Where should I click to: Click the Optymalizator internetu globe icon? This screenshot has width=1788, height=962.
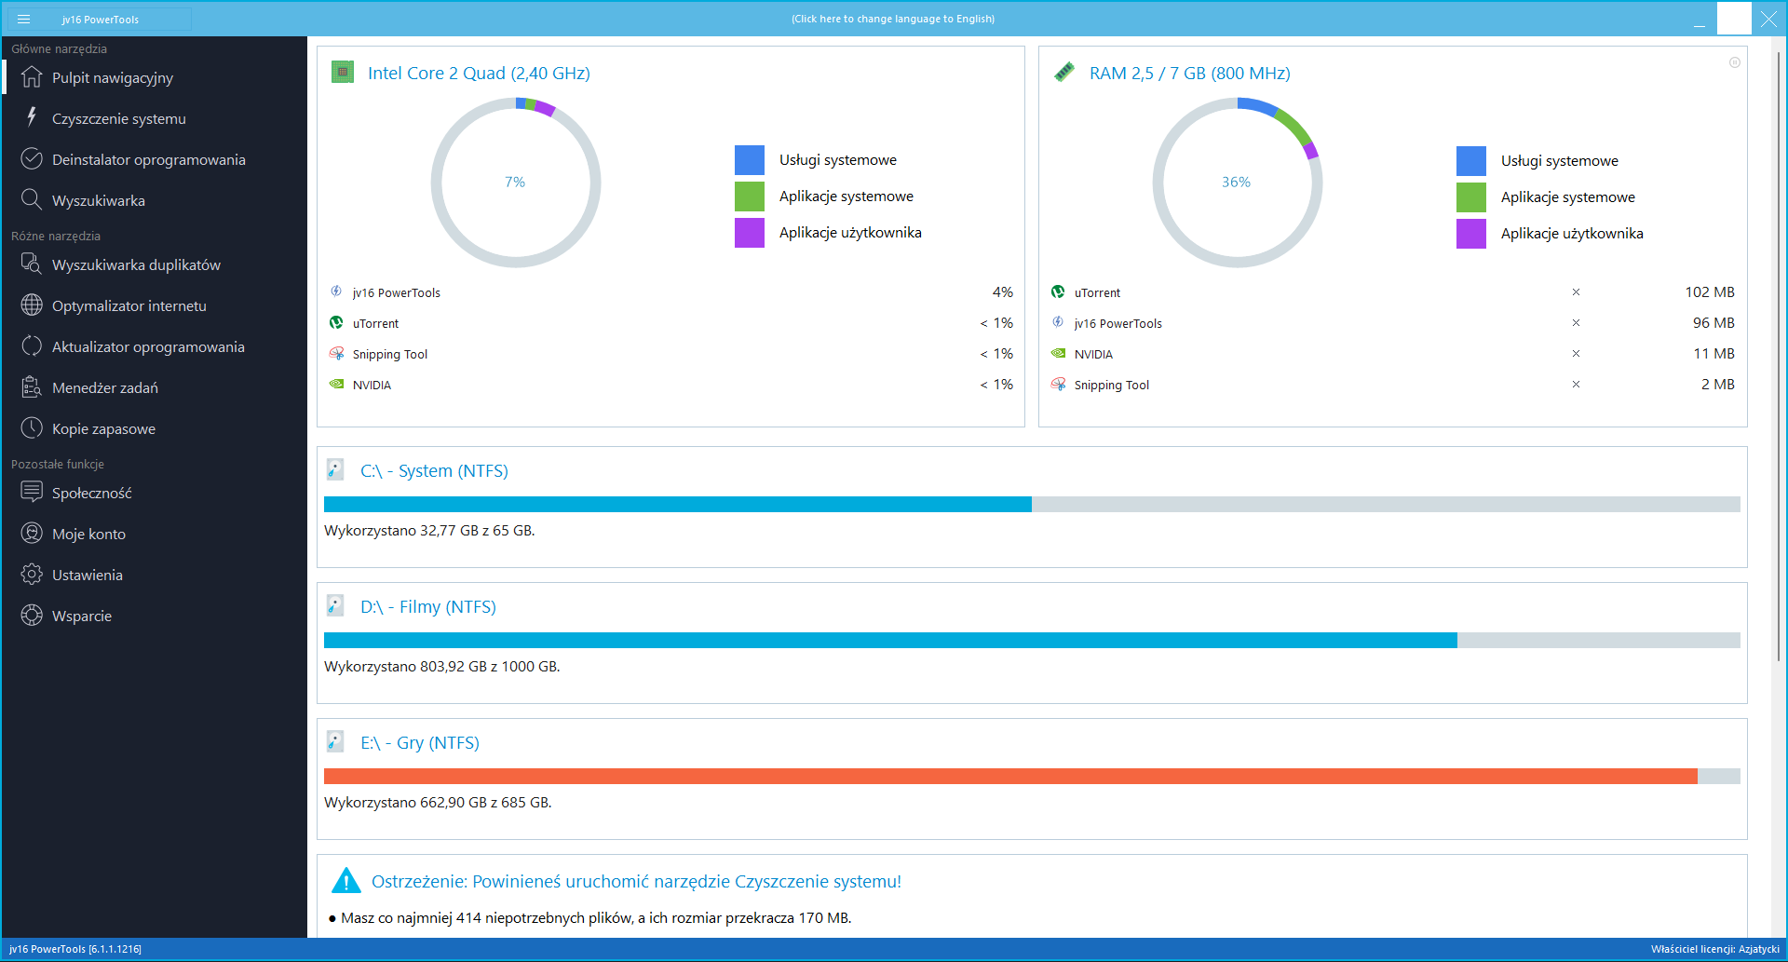(x=32, y=305)
